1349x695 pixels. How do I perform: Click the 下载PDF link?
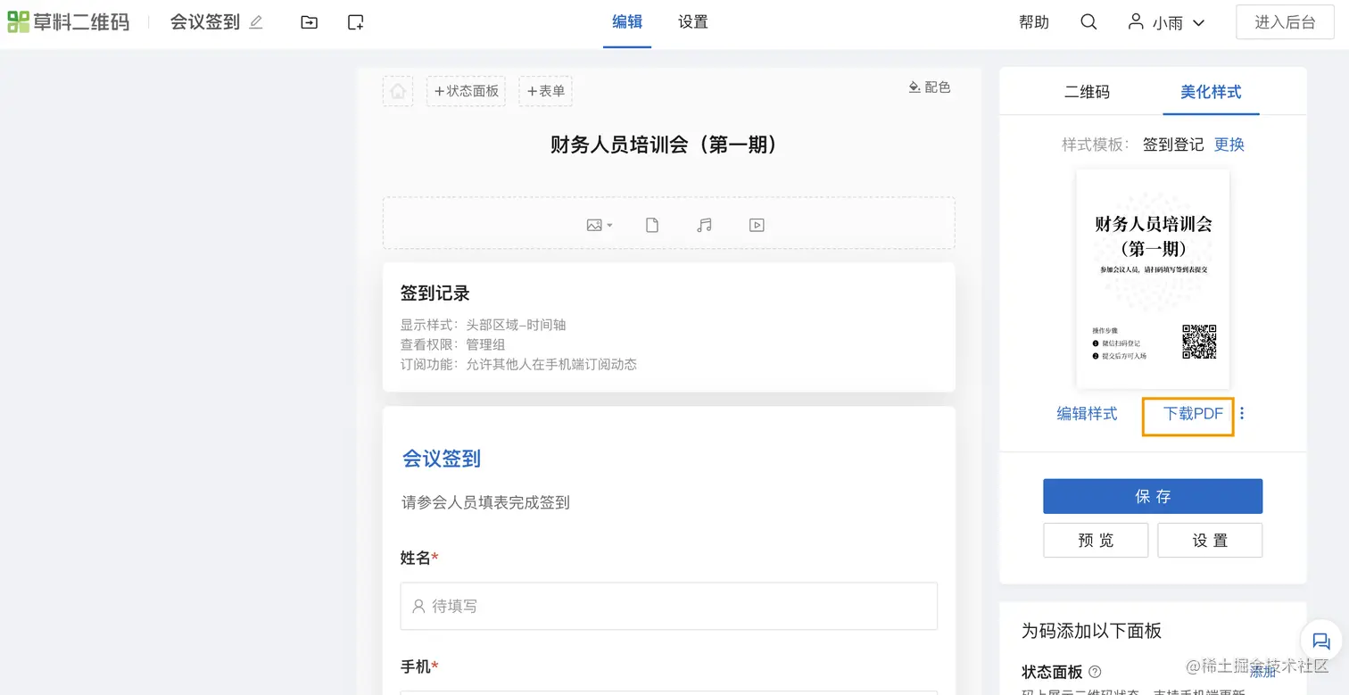coord(1193,414)
